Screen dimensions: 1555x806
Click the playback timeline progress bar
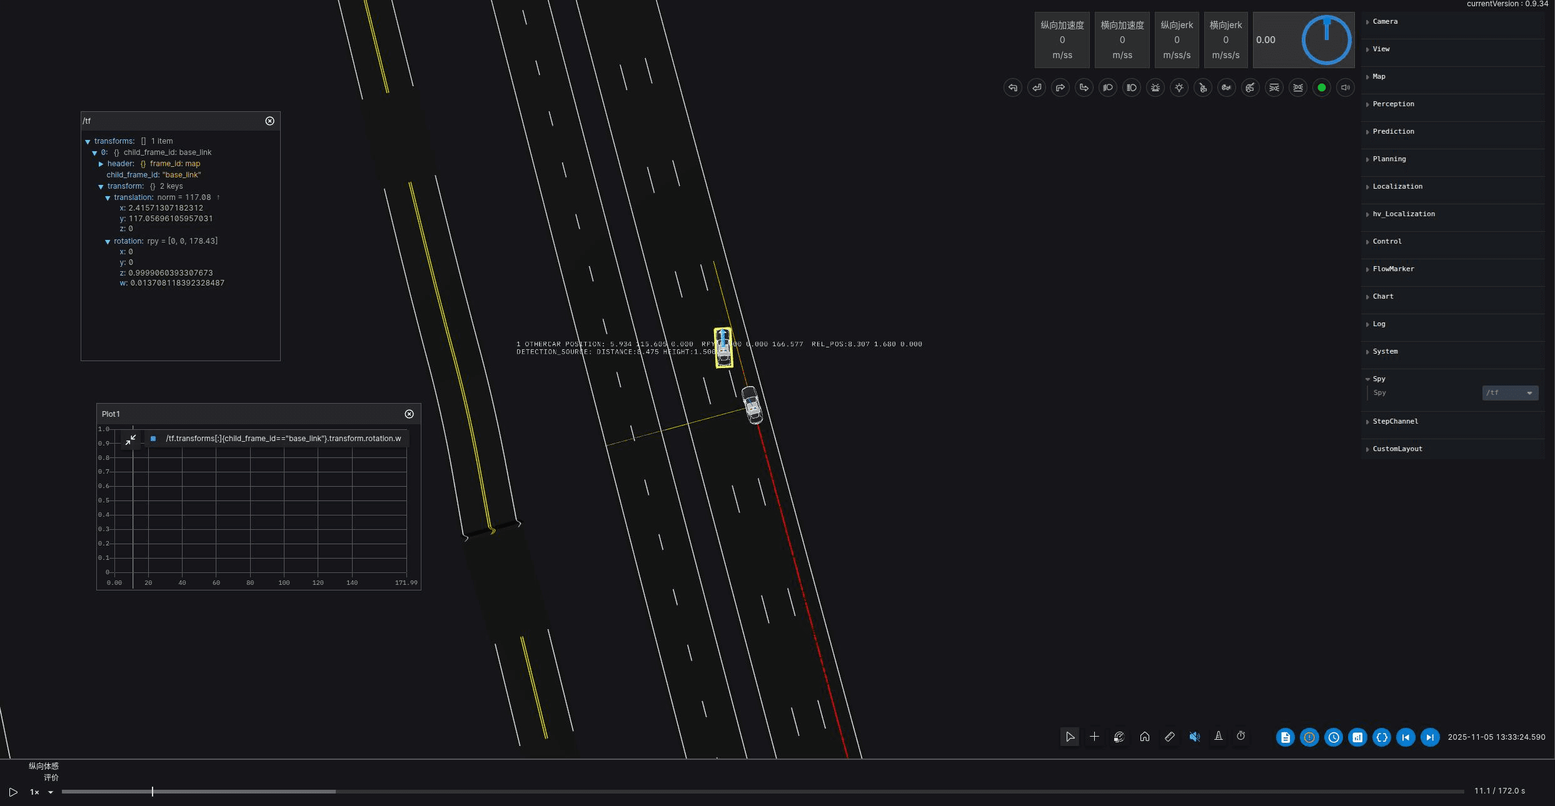pyautogui.click(x=763, y=792)
